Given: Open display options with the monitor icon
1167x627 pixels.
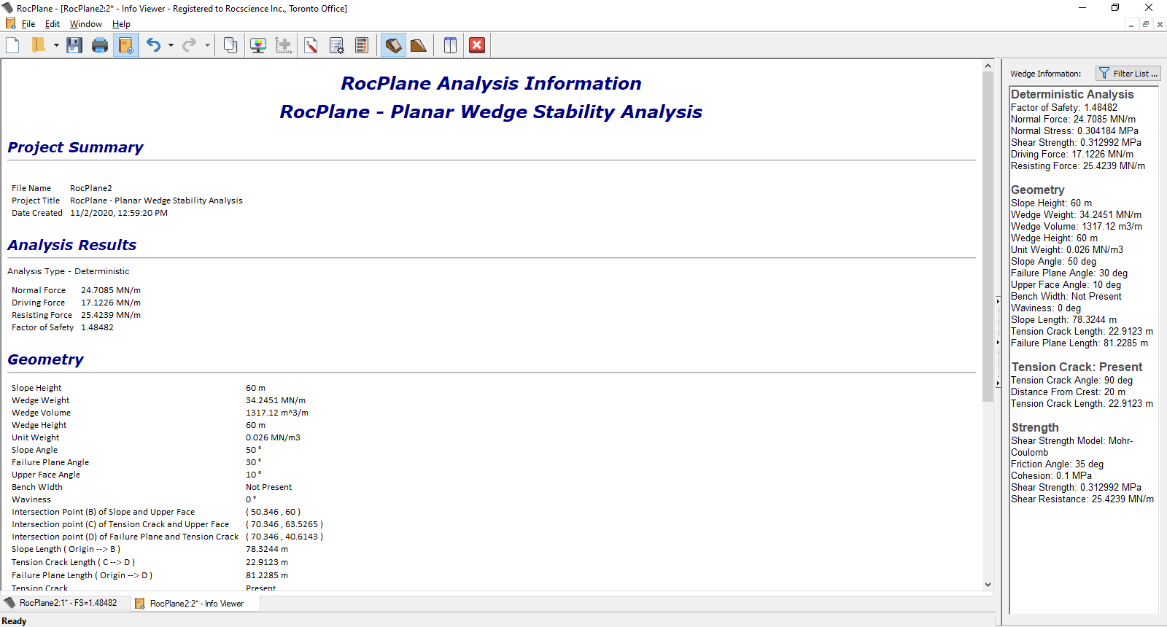Looking at the screenshot, I should [257, 45].
